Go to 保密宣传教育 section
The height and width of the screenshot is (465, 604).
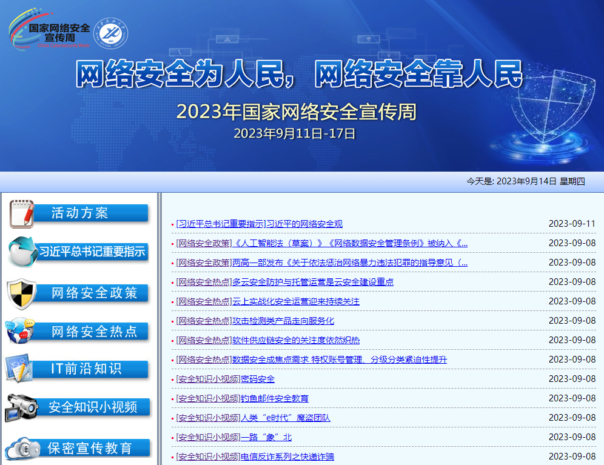coord(90,448)
